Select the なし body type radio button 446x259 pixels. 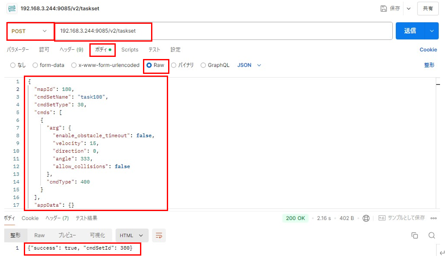coord(13,65)
